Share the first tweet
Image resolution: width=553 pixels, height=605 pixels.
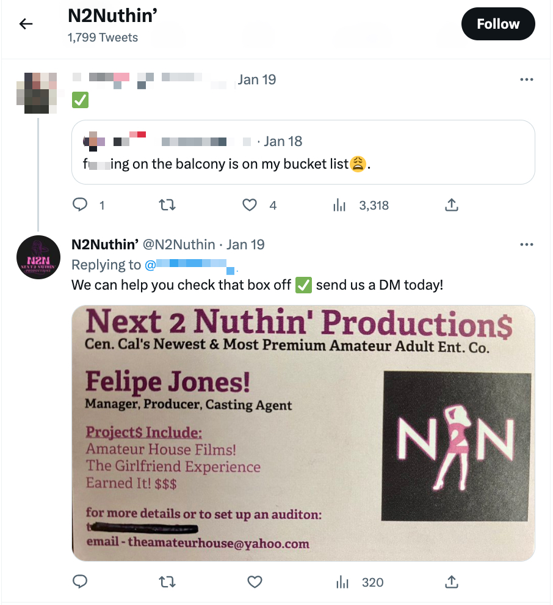(x=451, y=205)
